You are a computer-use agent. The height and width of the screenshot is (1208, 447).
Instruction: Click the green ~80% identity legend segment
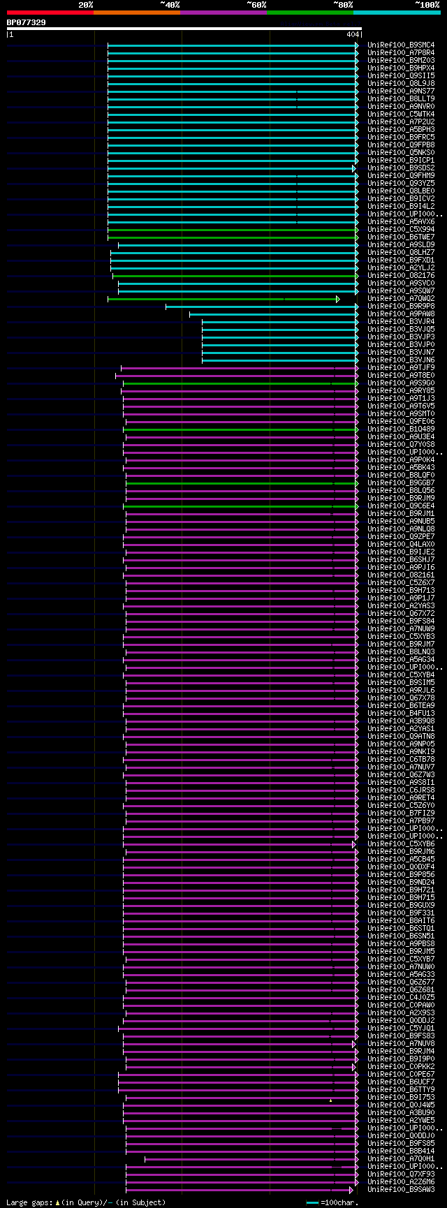click(x=310, y=13)
